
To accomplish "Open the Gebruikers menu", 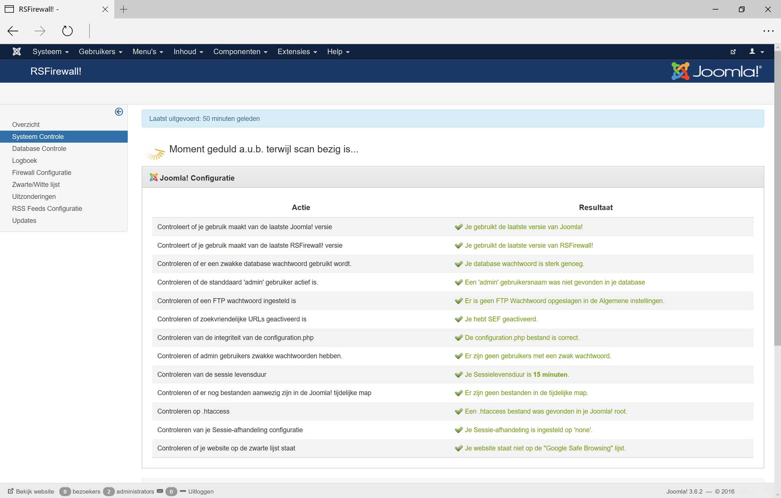I will (100, 52).
